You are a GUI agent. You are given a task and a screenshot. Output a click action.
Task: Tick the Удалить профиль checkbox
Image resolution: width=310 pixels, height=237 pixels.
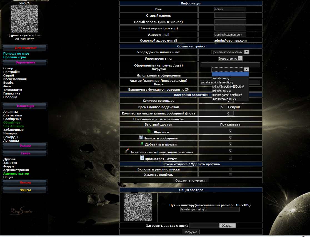tap(230, 175)
